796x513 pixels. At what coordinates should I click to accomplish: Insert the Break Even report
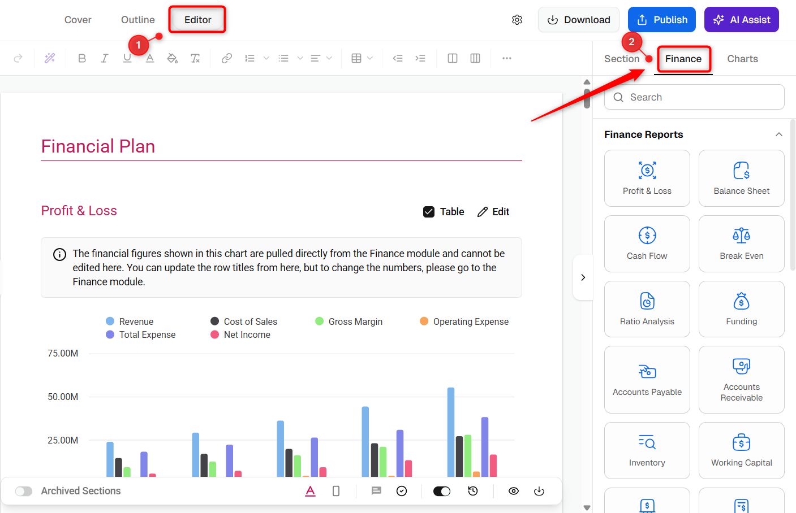pos(742,244)
